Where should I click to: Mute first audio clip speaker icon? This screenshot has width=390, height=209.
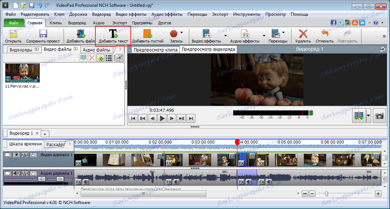point(86,182)
